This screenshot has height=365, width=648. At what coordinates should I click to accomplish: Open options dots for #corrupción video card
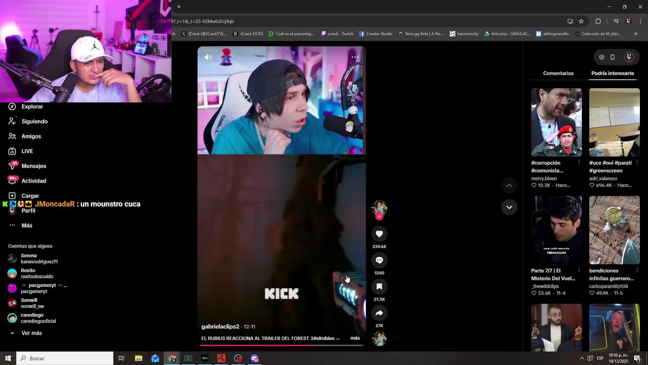tap(579, 163)
